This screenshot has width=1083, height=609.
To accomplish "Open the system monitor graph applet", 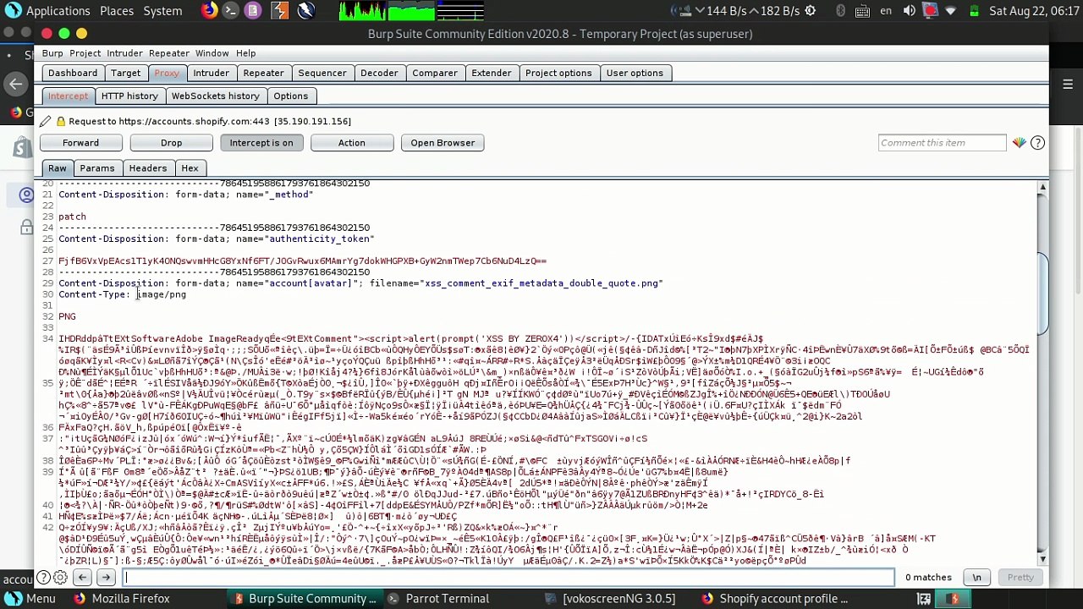I will click(411, 11).
